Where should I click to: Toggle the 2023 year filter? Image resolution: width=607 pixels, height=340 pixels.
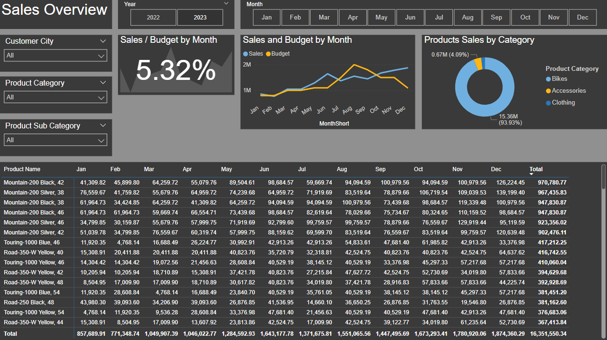(200, 18)
